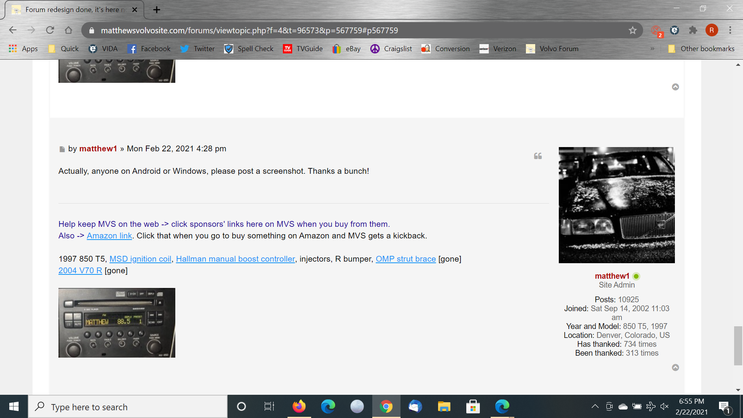The image size is (743, 418).
Task: Open the Chrome three-dot menu
Action: pos(730,30)
